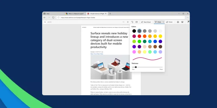Select the dark brown color swatch
217x108 pixels.
pos(160,47)
